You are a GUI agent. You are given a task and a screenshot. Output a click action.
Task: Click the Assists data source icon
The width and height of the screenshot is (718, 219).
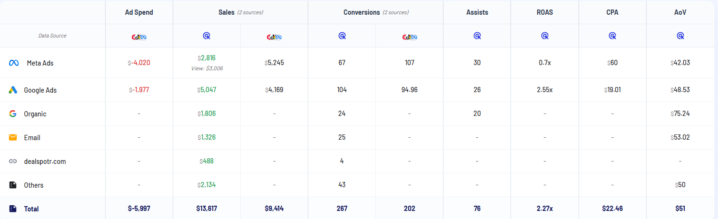coord(477,36)
